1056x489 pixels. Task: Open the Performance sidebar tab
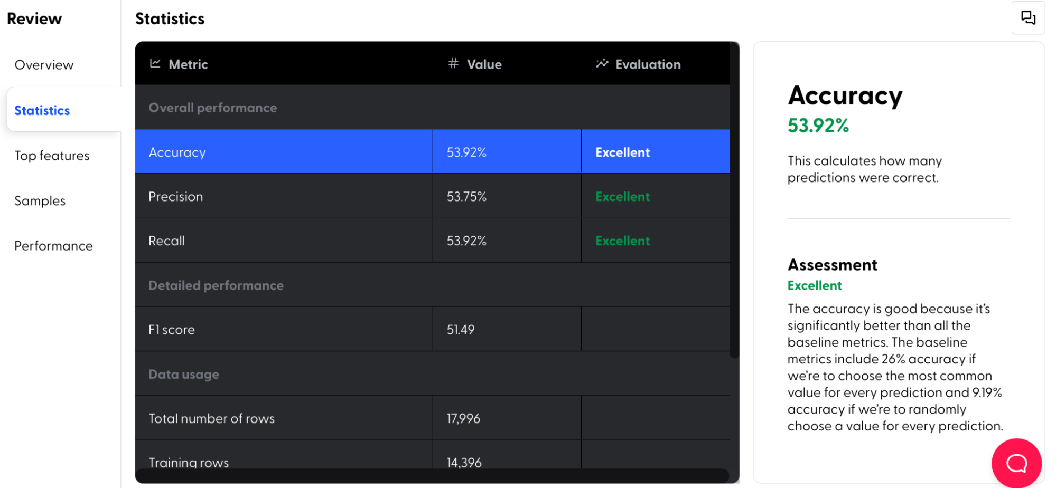pyautogui.click(x=53, y=246)
